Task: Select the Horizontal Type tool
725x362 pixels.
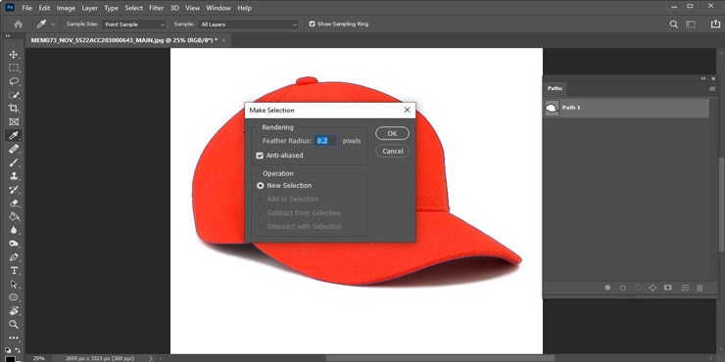Action: [14, 270]
